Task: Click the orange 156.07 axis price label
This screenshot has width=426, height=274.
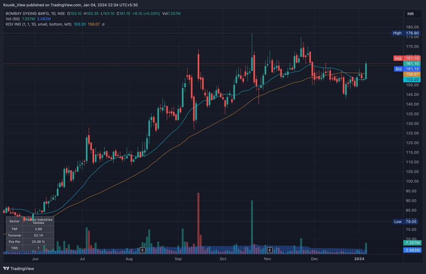Action: coord(412,74)
